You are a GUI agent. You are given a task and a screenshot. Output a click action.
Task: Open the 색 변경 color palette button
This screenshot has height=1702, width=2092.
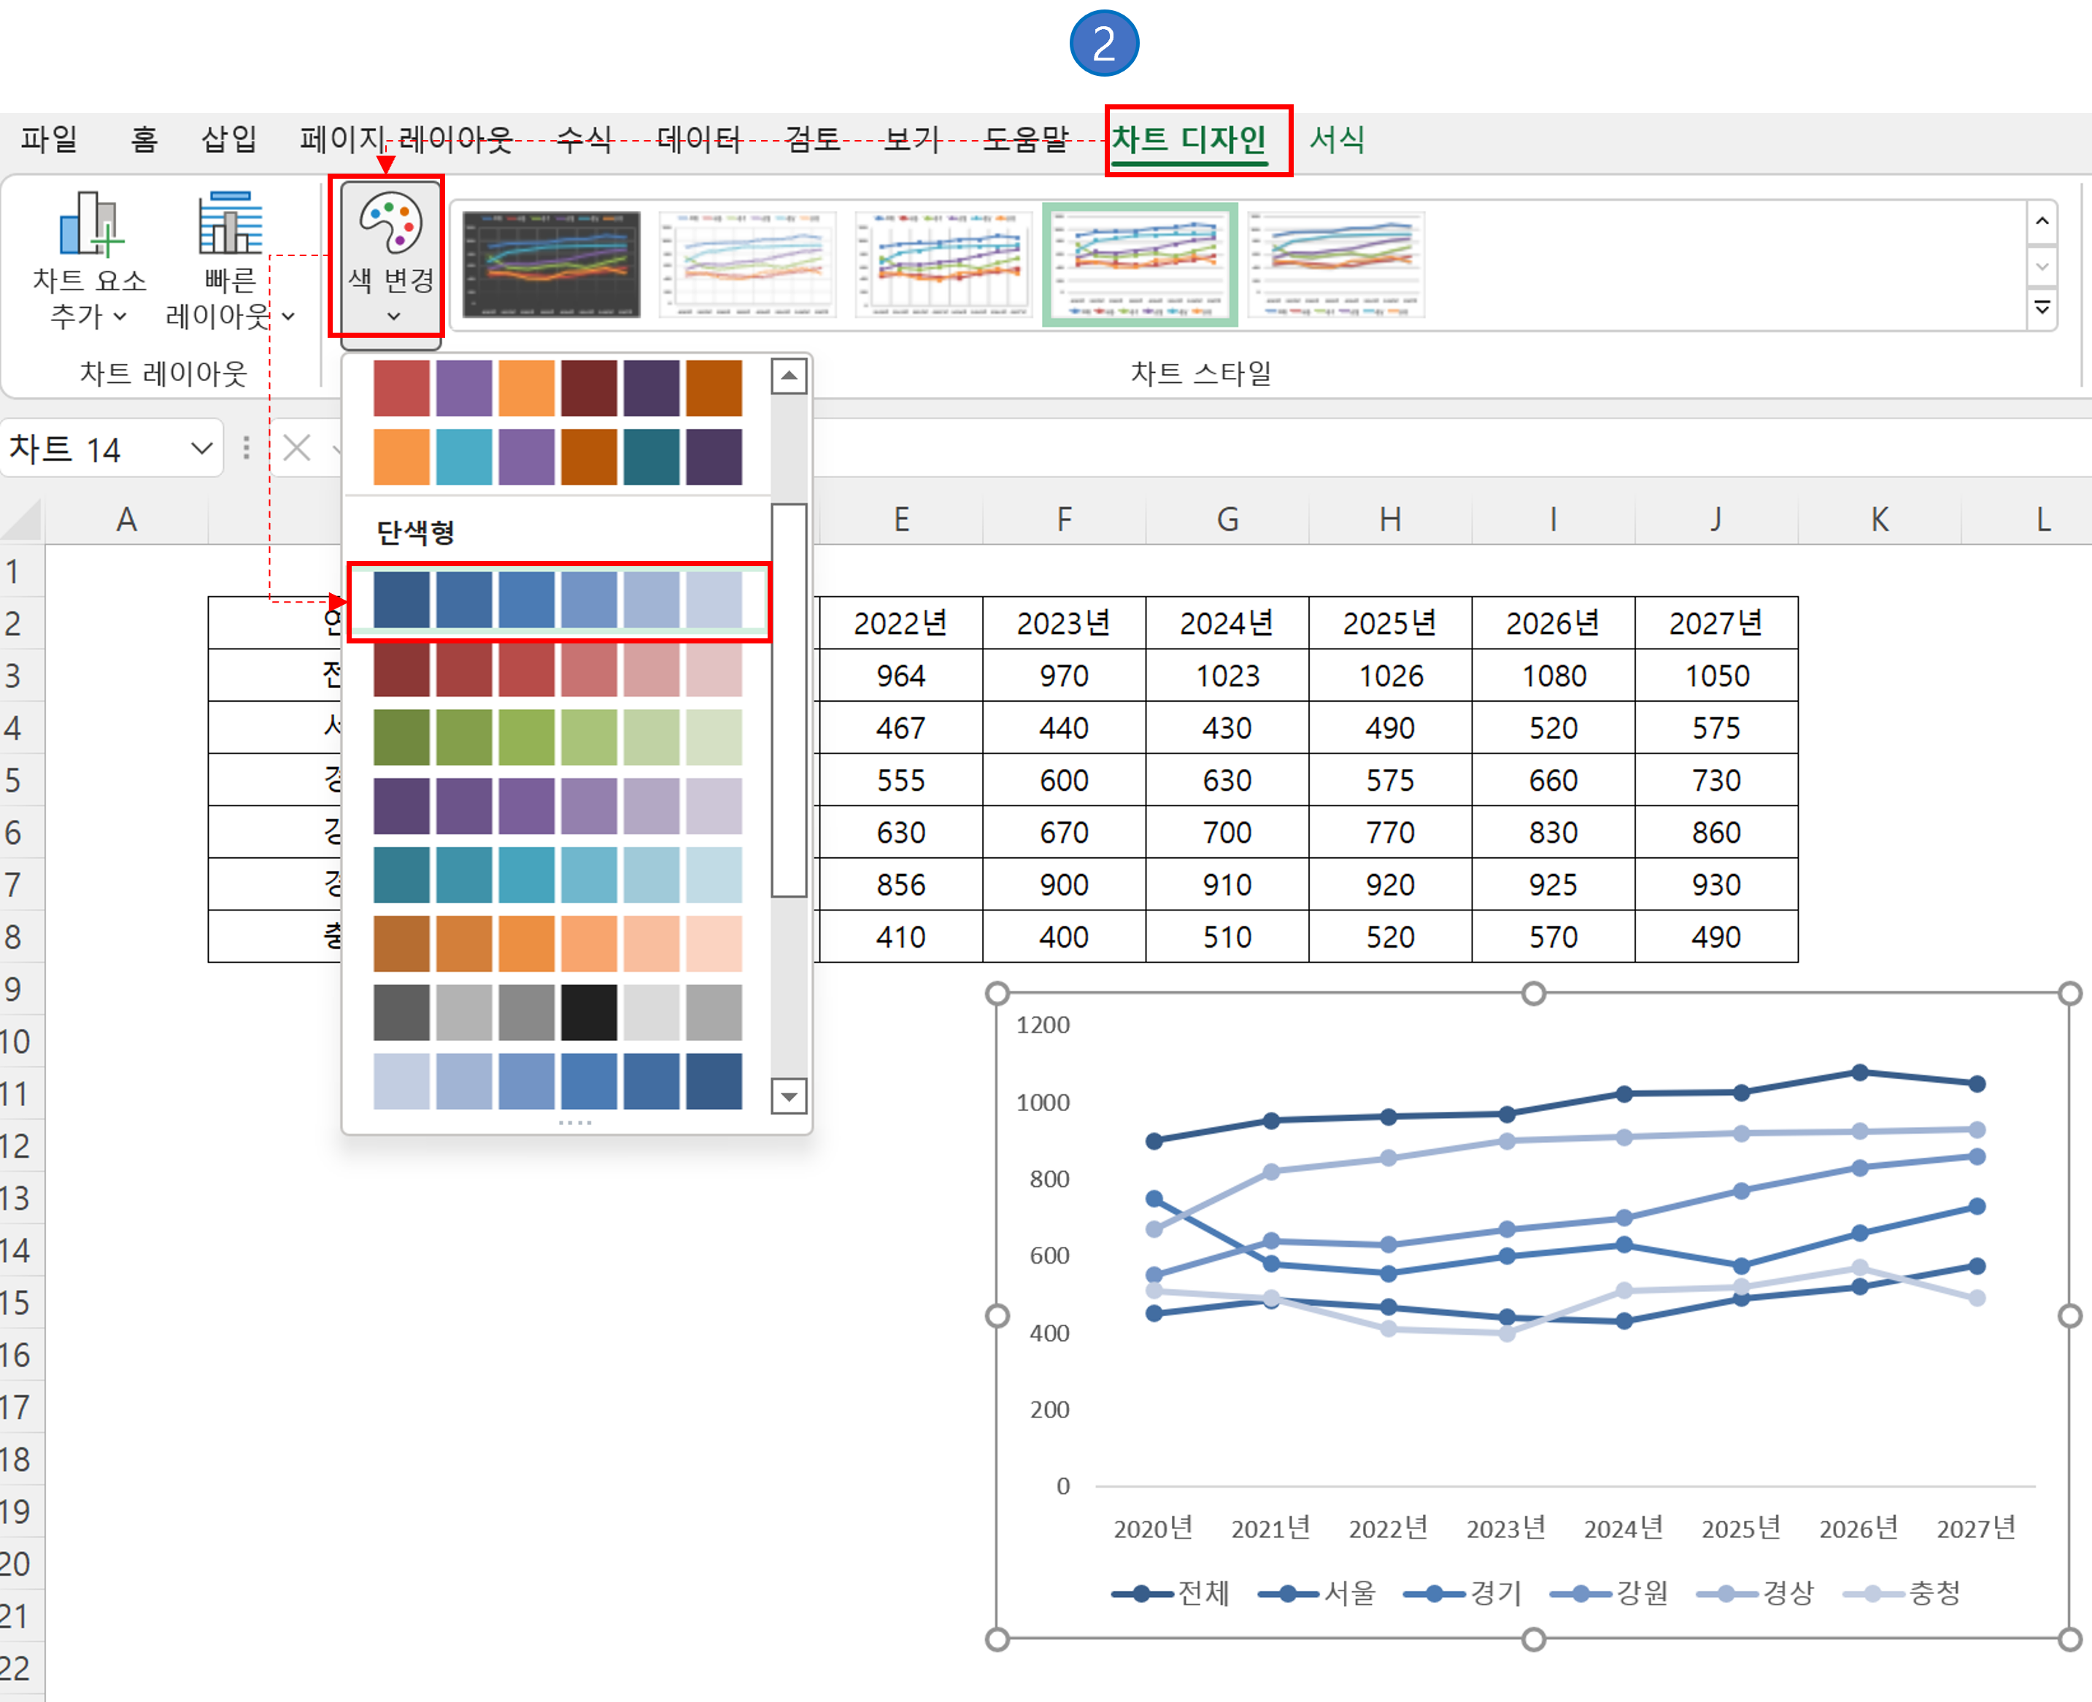coord(390,258)
